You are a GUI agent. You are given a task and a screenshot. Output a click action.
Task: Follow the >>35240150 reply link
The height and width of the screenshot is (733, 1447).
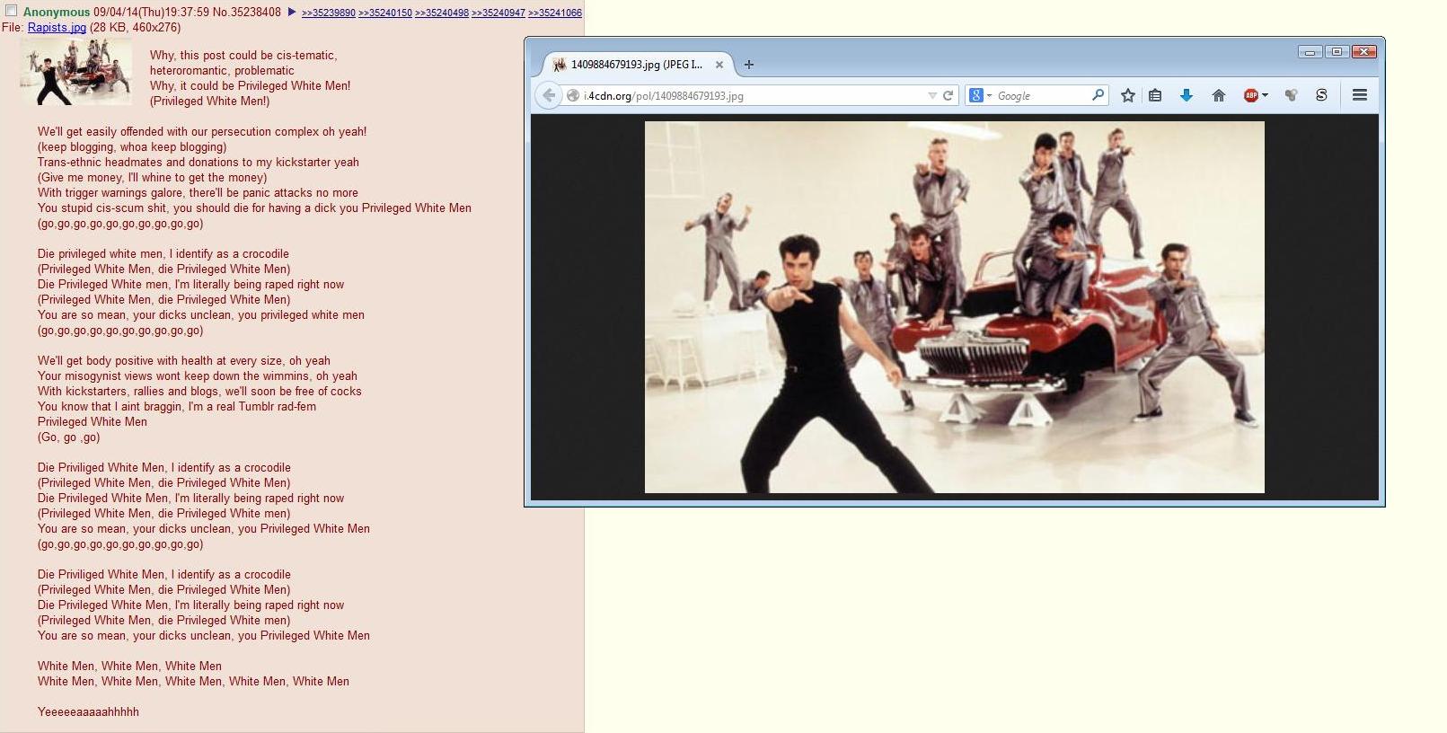point(385,13)
